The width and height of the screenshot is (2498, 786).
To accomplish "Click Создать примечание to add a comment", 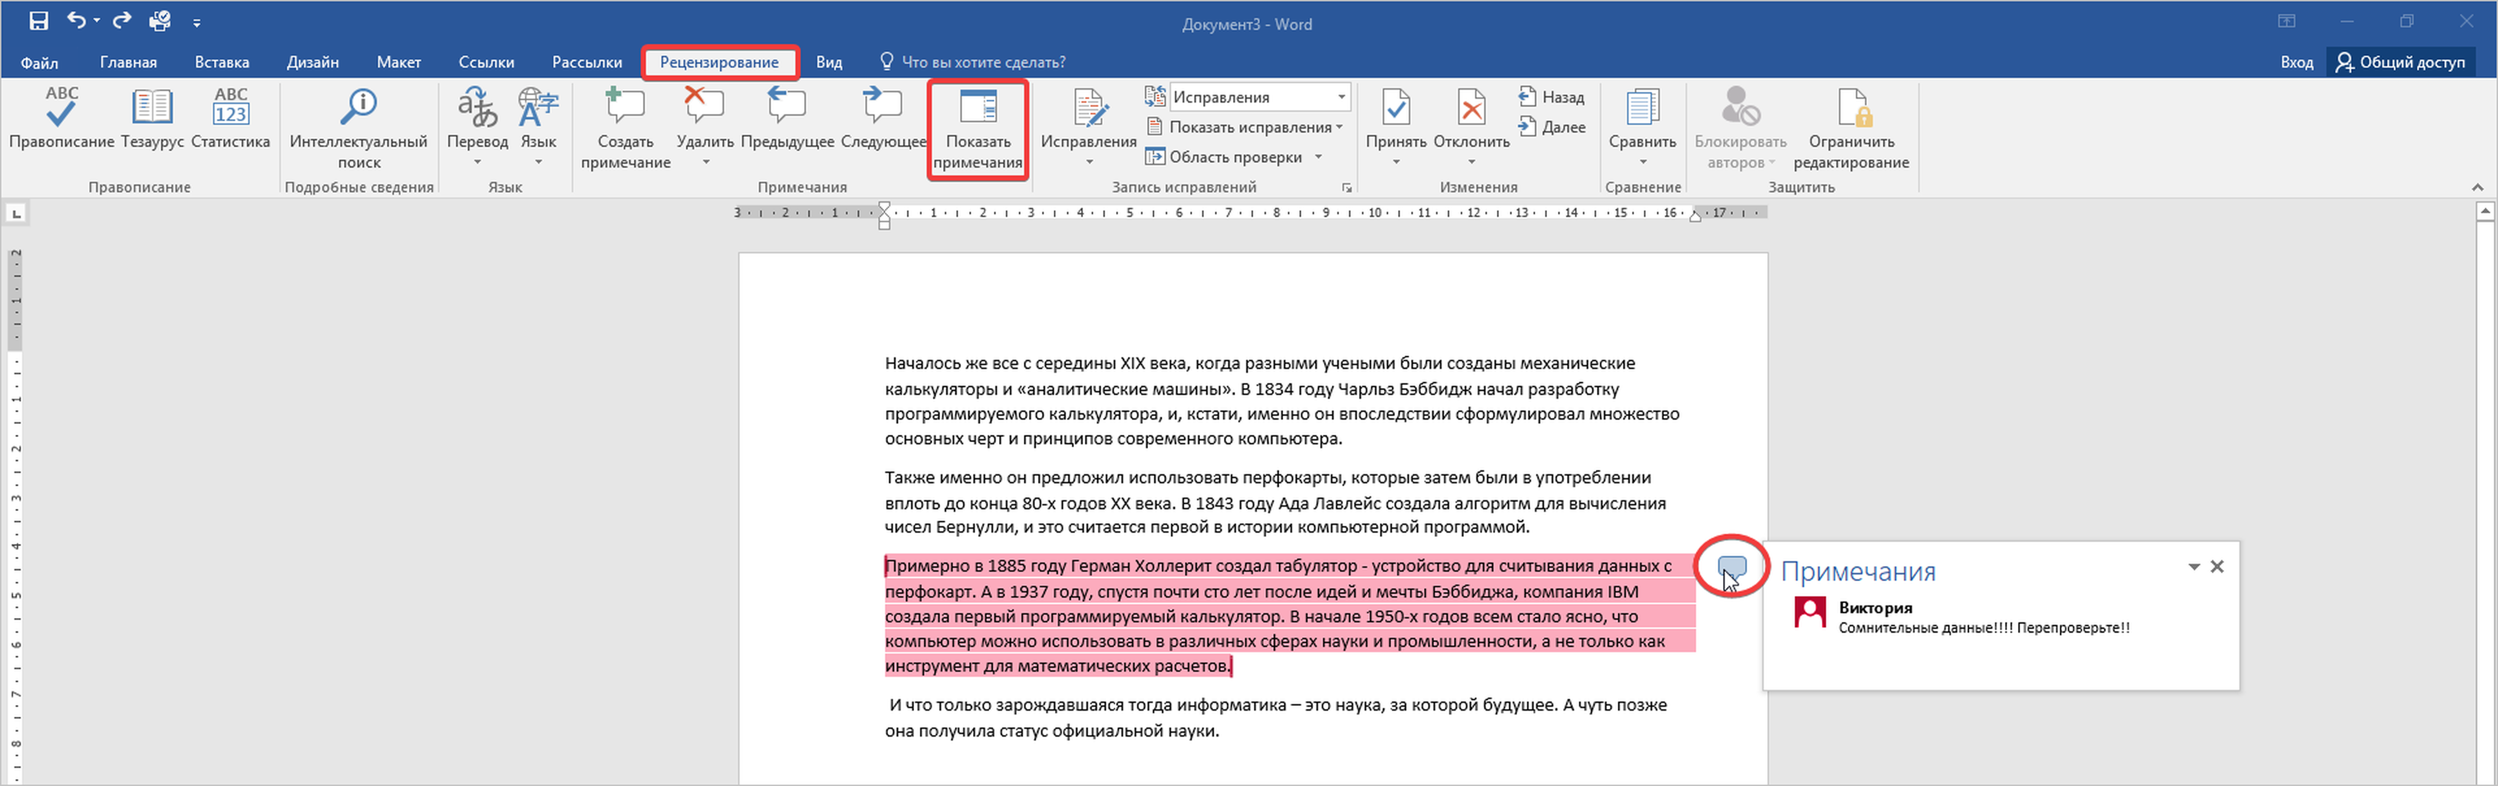I will [626, 128].
